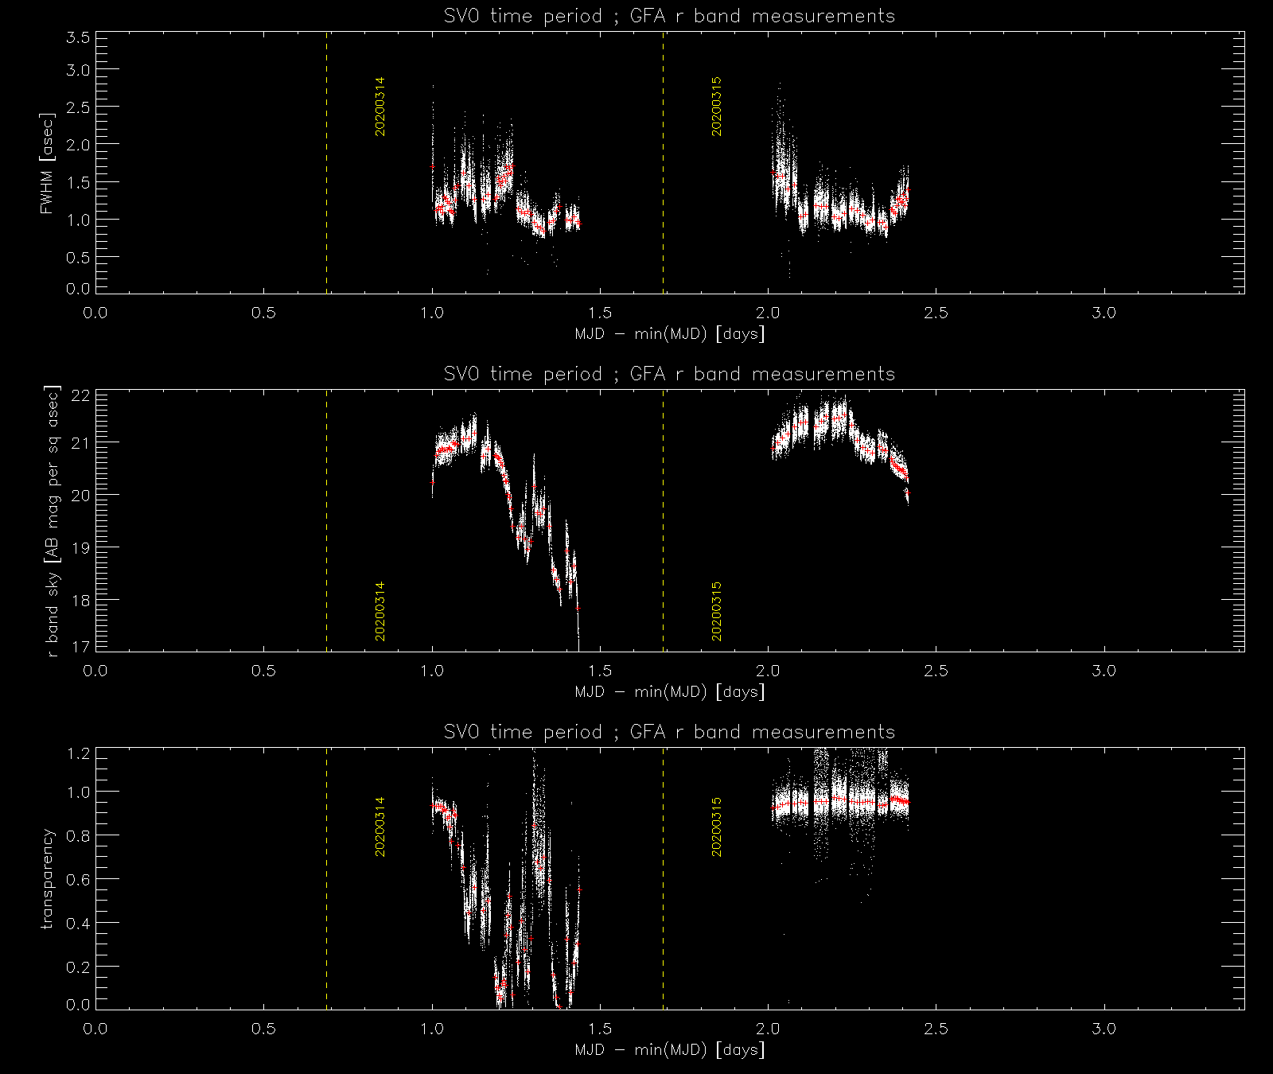Click the yellow 20200315 label in the sky plot
This screenshot has width=1273, height=1074.
717,611
